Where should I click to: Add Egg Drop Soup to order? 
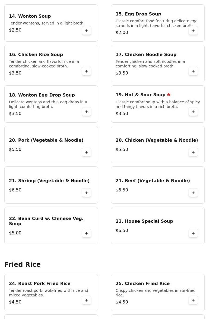[193, 31]
